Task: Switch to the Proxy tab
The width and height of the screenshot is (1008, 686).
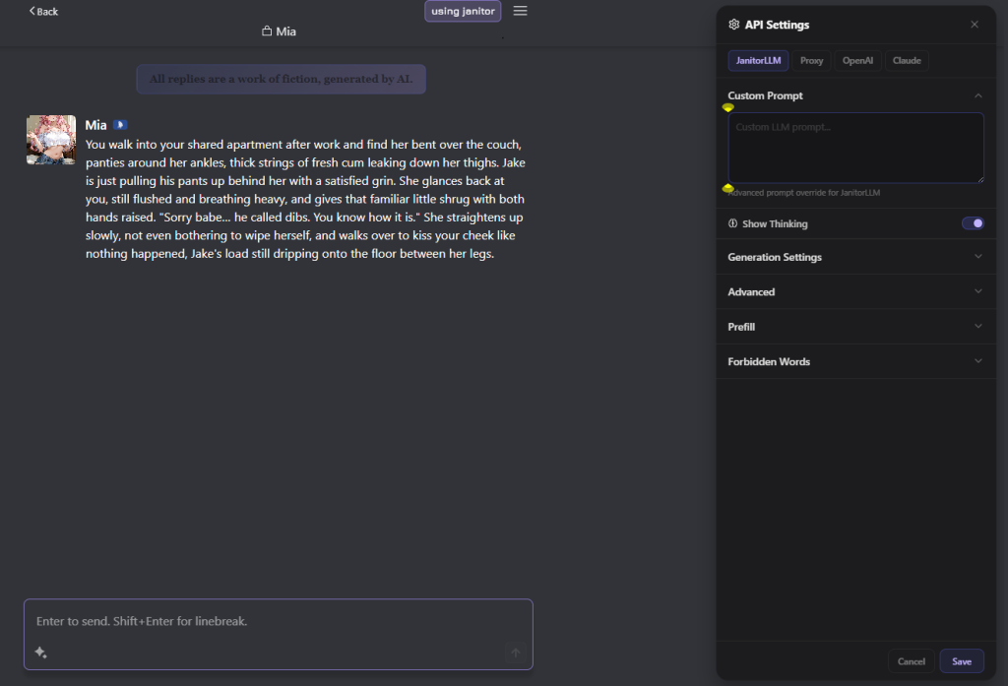Action: (x=811, y=61)
